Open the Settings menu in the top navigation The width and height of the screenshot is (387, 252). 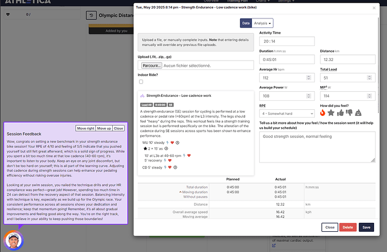286,1
